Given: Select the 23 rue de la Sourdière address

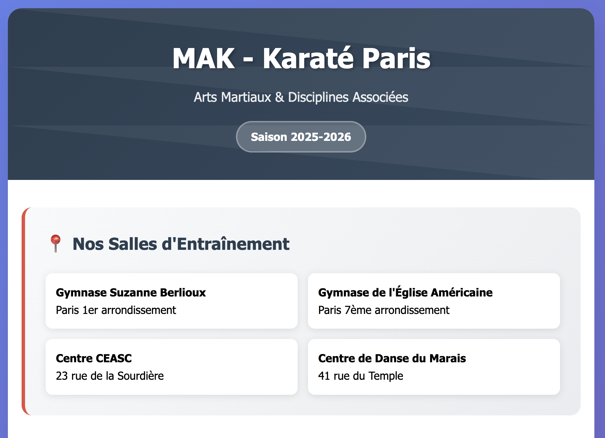Looking at the screenshot, I should coord(110,376).
